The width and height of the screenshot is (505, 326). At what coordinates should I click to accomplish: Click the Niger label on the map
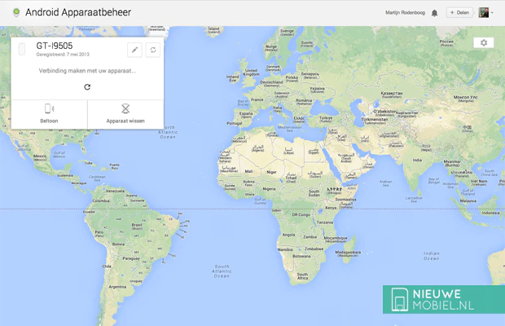click(x=271, y=172)
